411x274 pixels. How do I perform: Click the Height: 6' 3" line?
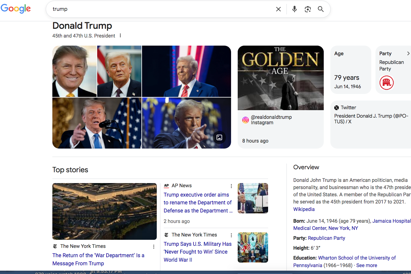click(x=307, y=248)
